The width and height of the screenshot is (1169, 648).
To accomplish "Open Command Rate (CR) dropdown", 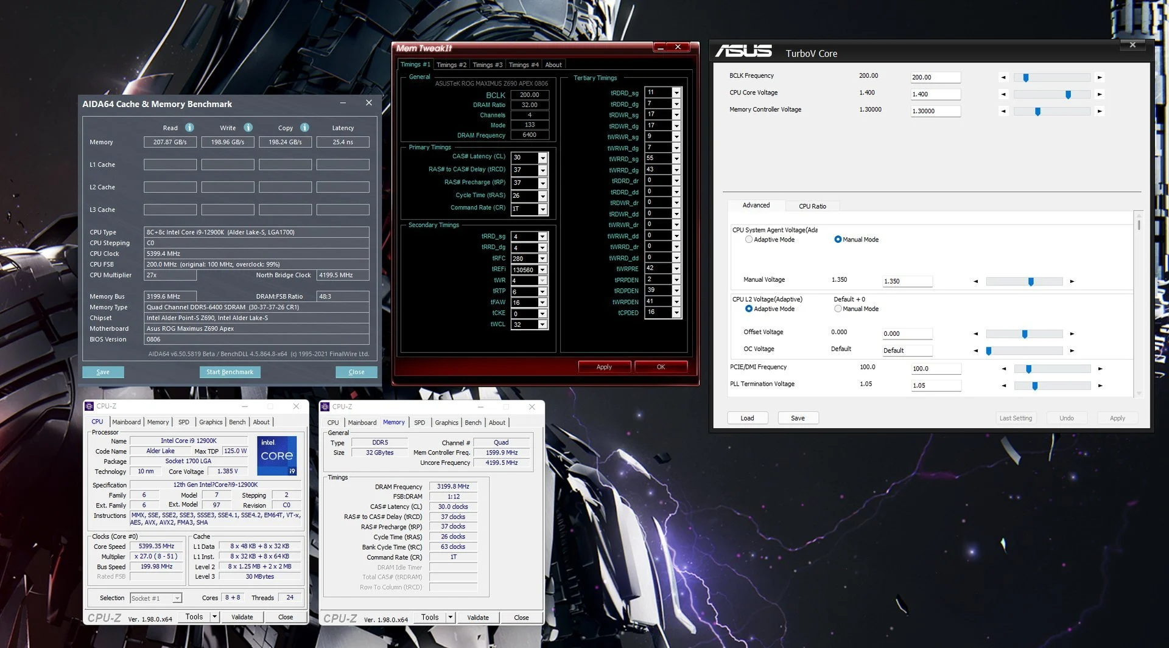I will 542,209.
